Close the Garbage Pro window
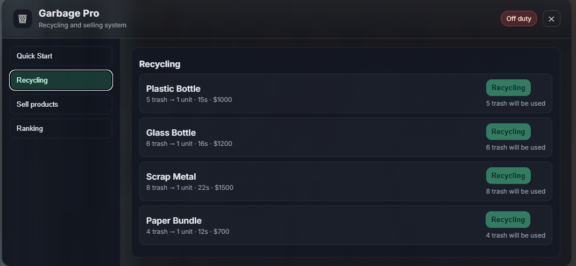This screenshot has height=266, width=576. point(551,19)
